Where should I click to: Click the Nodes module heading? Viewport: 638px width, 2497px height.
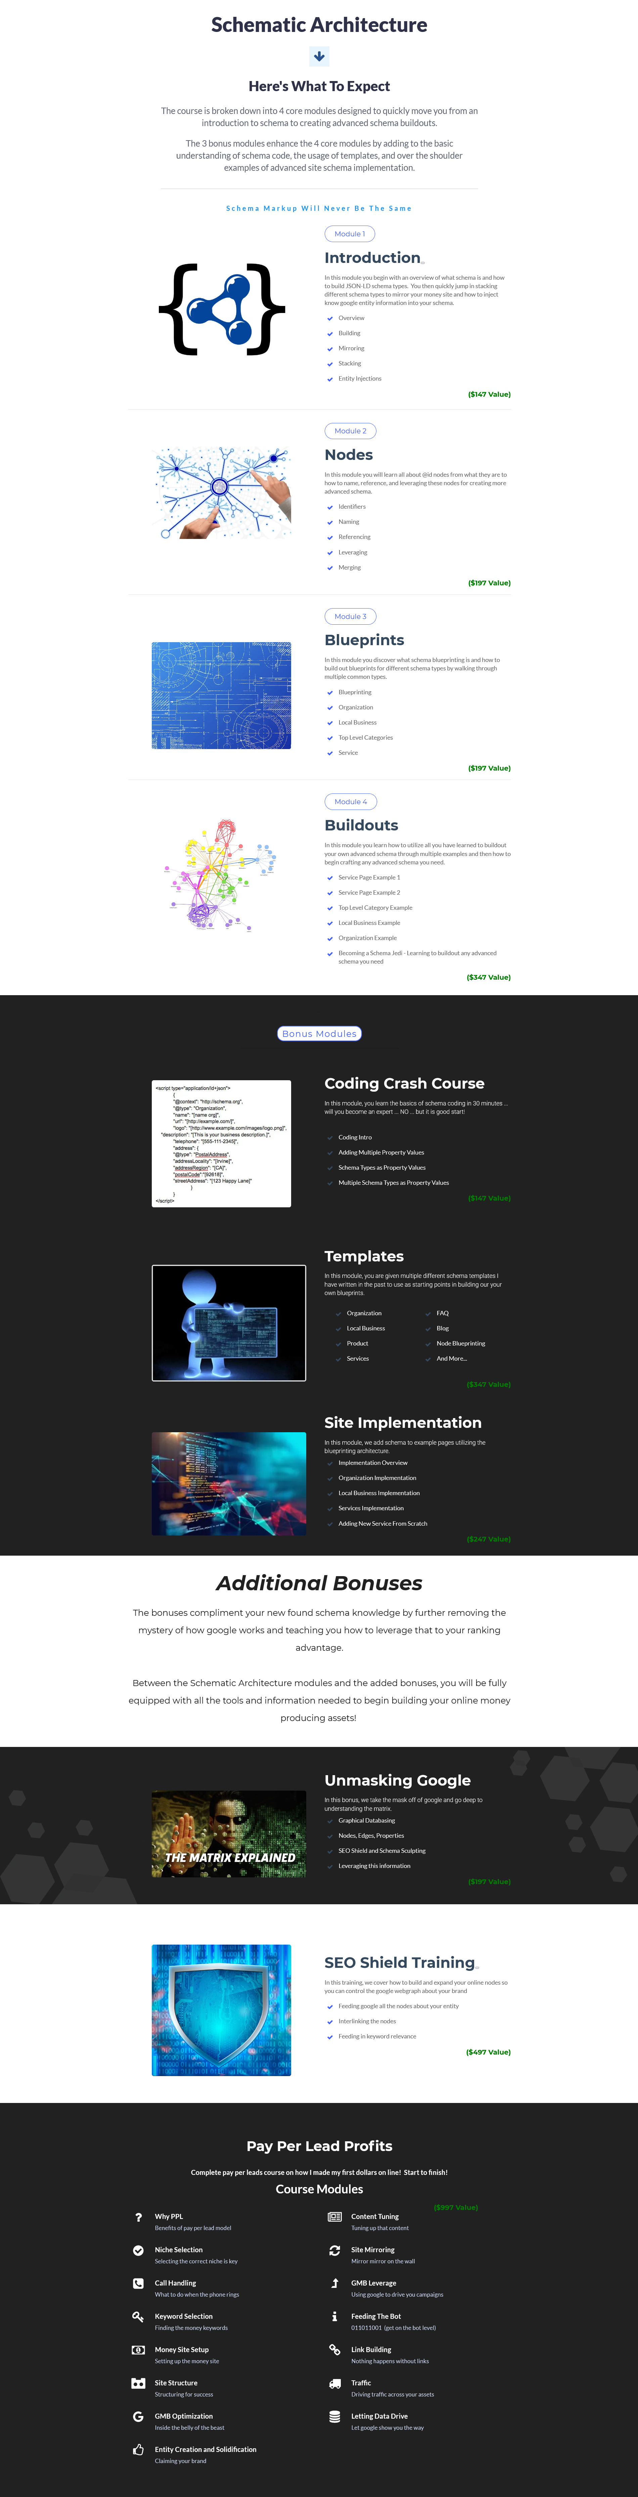[x=349, y=455]
